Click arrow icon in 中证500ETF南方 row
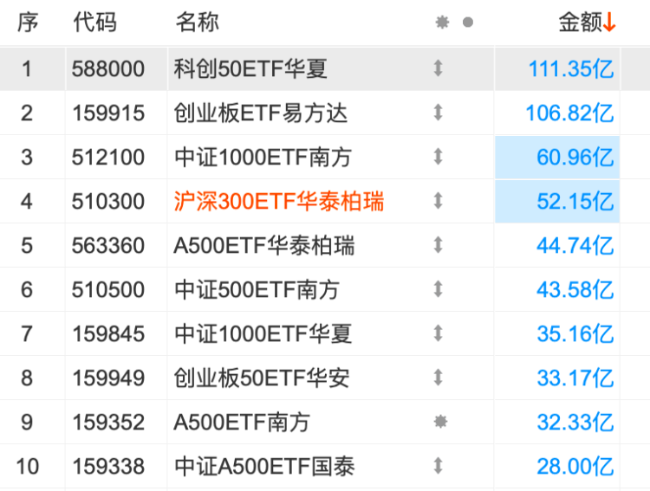 [x=439, y=289]
